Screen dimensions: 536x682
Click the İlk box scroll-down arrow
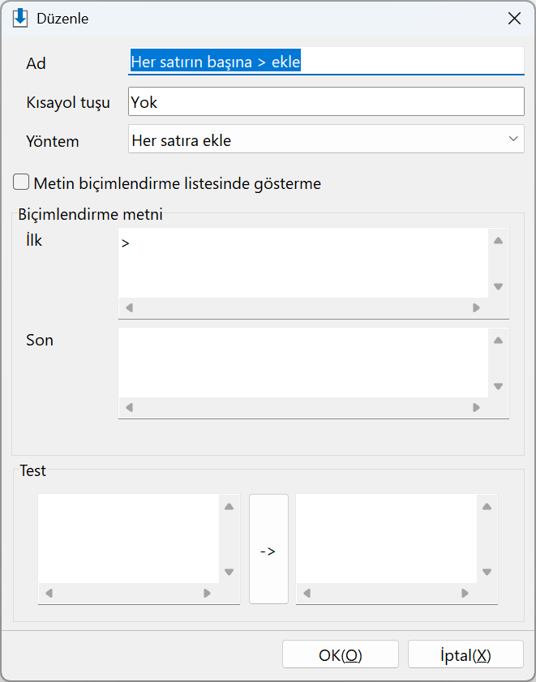coord(498,286)
